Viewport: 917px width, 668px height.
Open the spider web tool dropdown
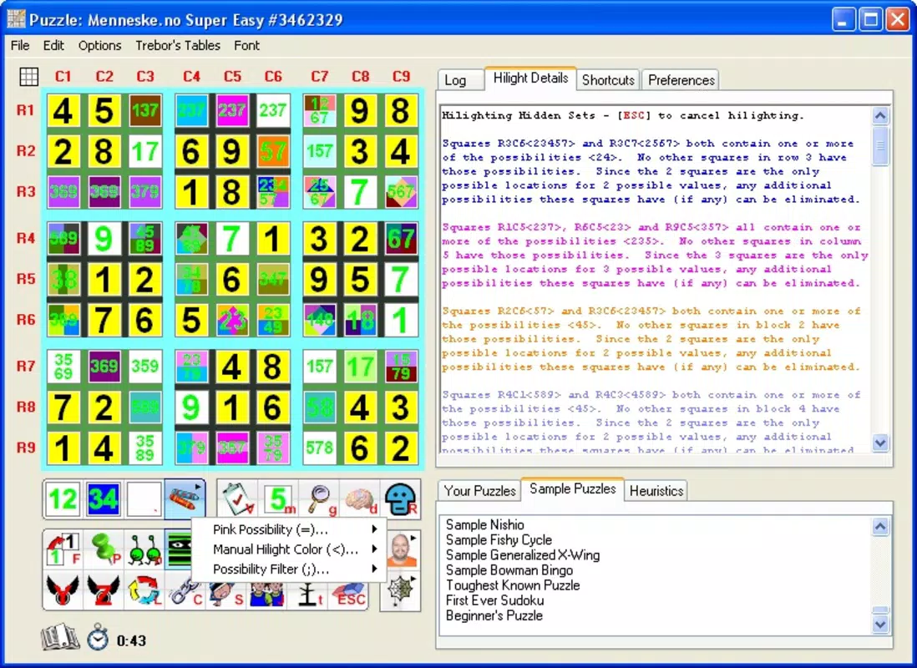click(401, 591)
